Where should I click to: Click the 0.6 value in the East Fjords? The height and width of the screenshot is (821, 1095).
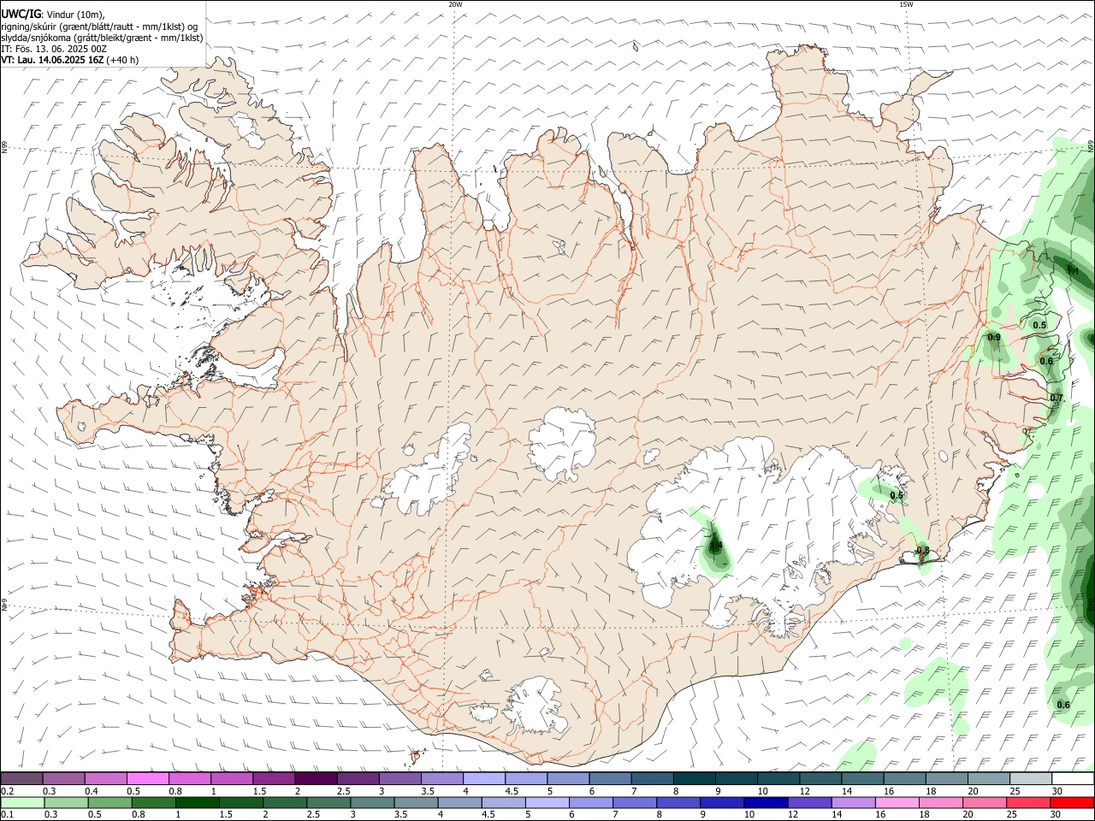pyautogui.click(x=1046, y=362)
